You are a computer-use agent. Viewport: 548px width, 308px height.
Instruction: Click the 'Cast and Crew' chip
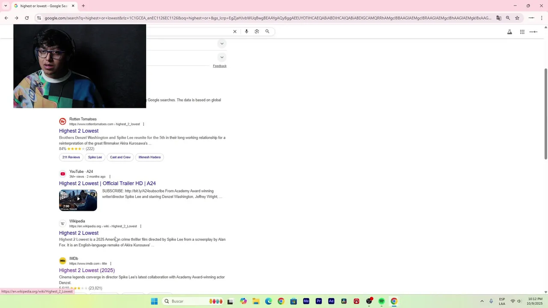click(x=120, y=157)
